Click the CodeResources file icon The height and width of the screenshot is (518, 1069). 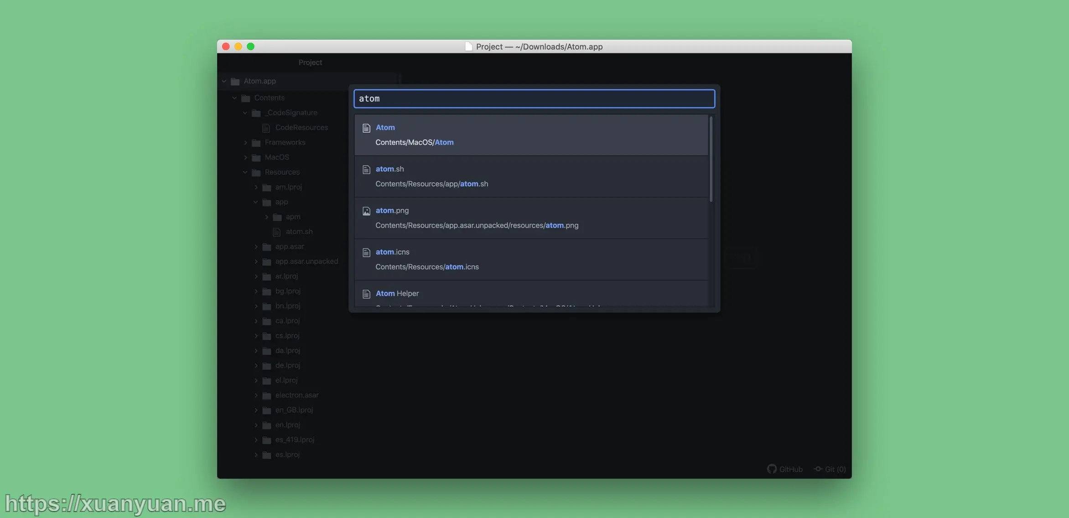click(x=266, y=128)
